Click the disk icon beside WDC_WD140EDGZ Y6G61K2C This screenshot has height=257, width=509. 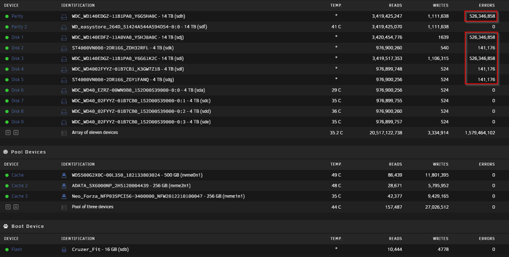[64, 59]
